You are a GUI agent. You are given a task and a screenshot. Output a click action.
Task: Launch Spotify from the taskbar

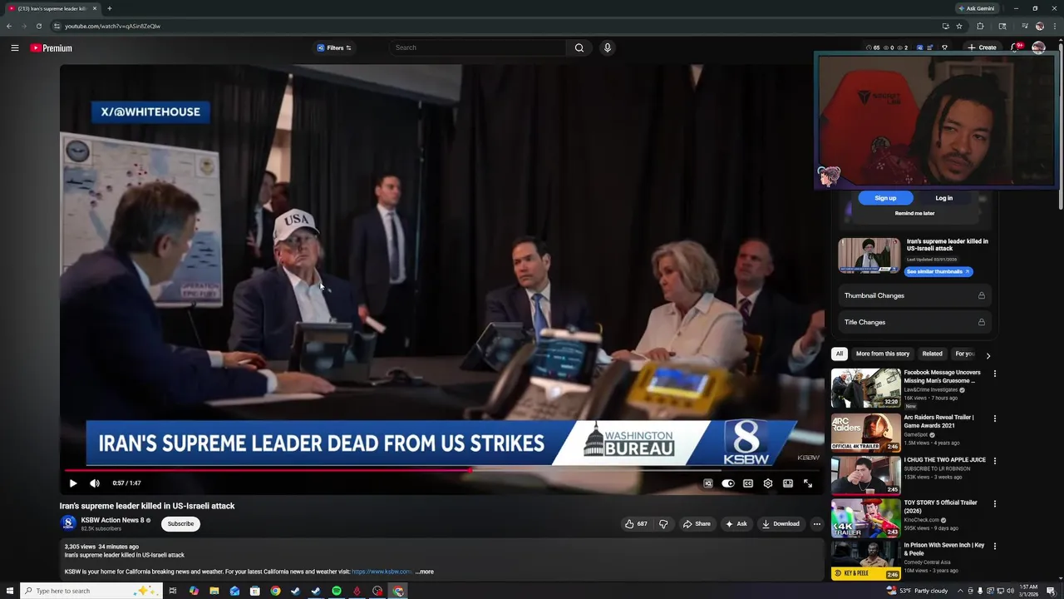click(337, 591)
